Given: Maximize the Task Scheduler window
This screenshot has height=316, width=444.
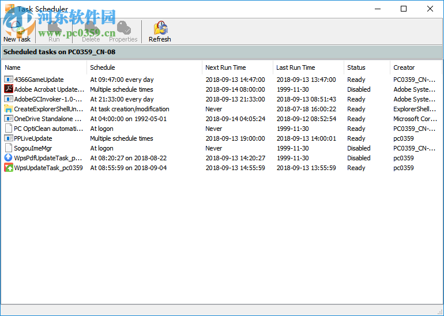Looking at the screenshot, I should click(x=404, y=9).
